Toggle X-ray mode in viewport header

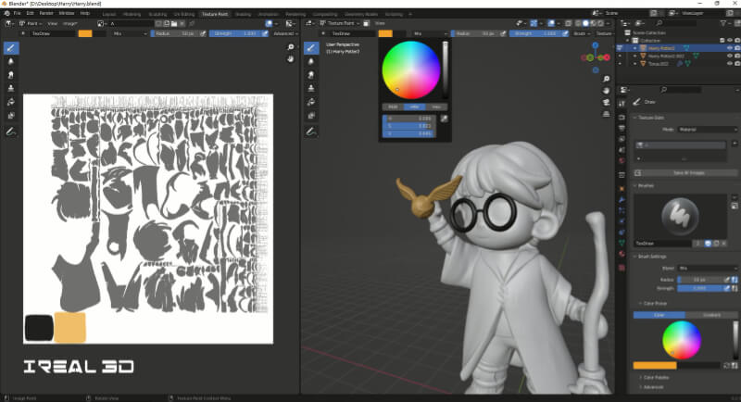click(x=568, y=23)
